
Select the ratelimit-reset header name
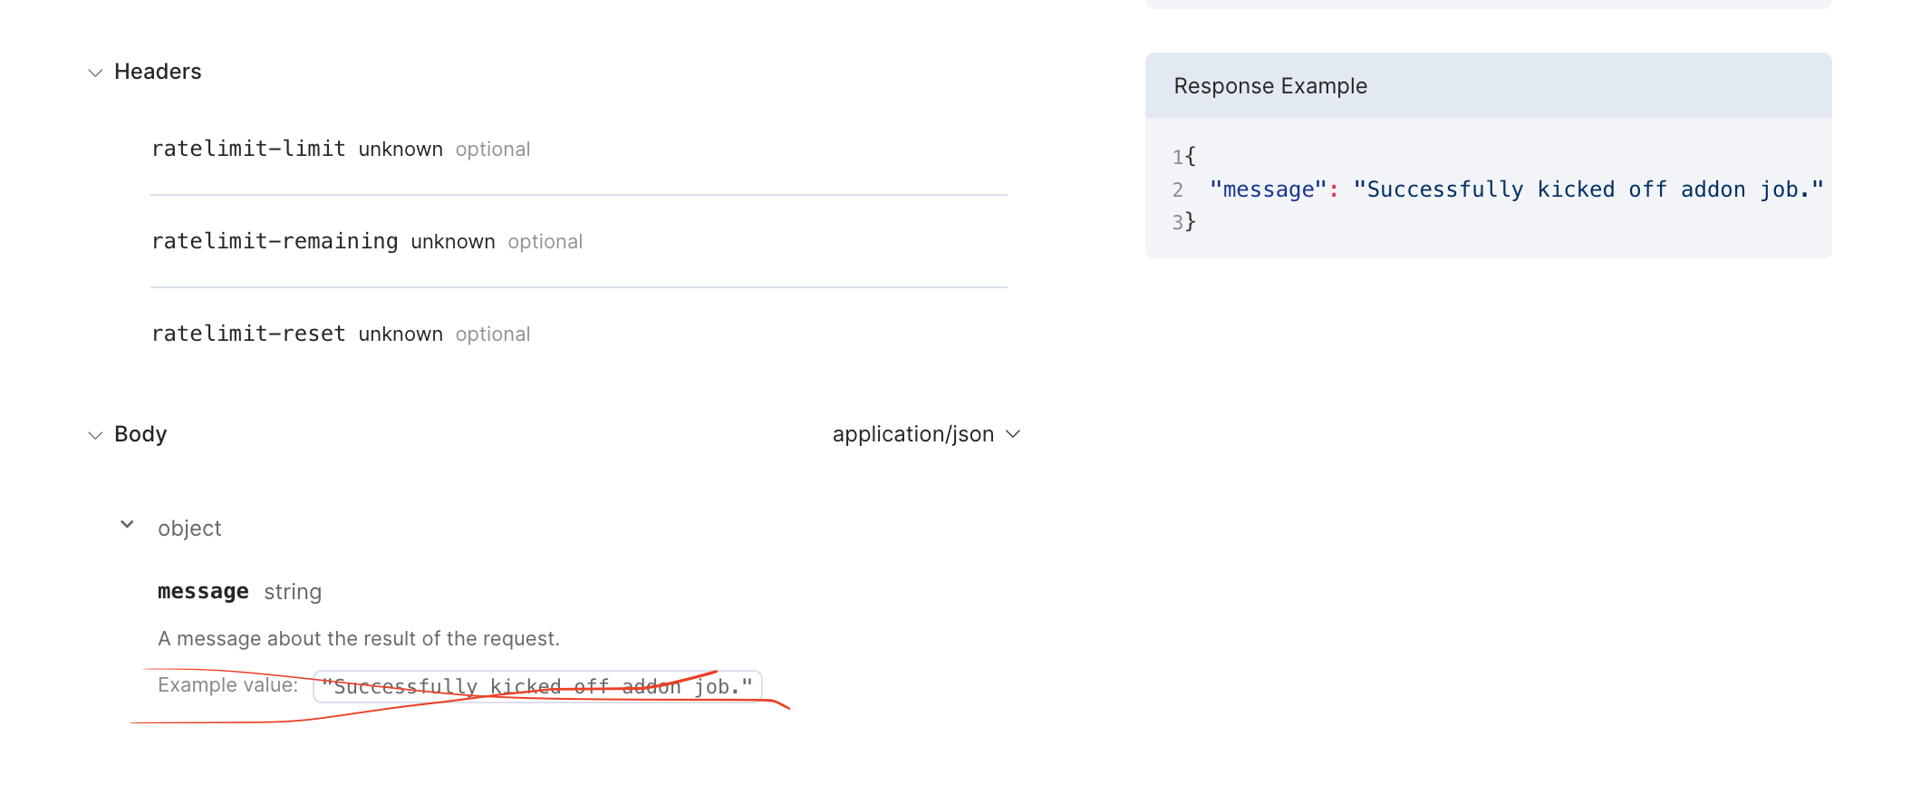click(248, 334)
